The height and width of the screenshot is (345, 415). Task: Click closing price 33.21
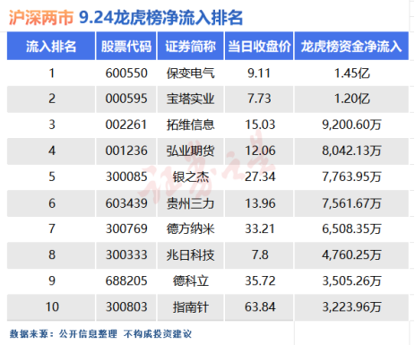coord(260,229)
